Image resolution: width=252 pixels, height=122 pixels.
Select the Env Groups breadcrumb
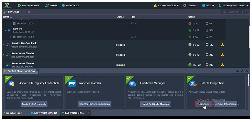12,12
